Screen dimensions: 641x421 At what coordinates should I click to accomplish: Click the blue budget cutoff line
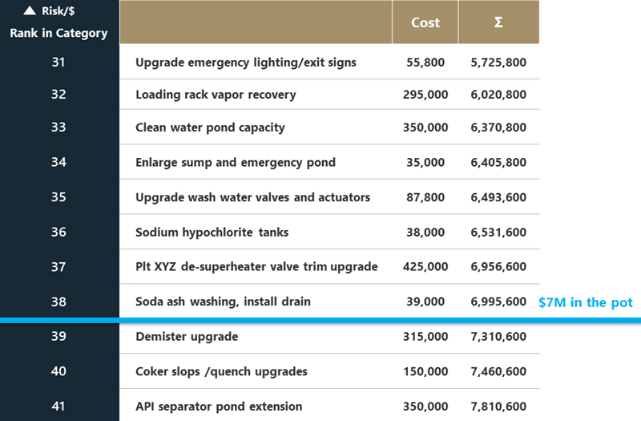(320, 320)
